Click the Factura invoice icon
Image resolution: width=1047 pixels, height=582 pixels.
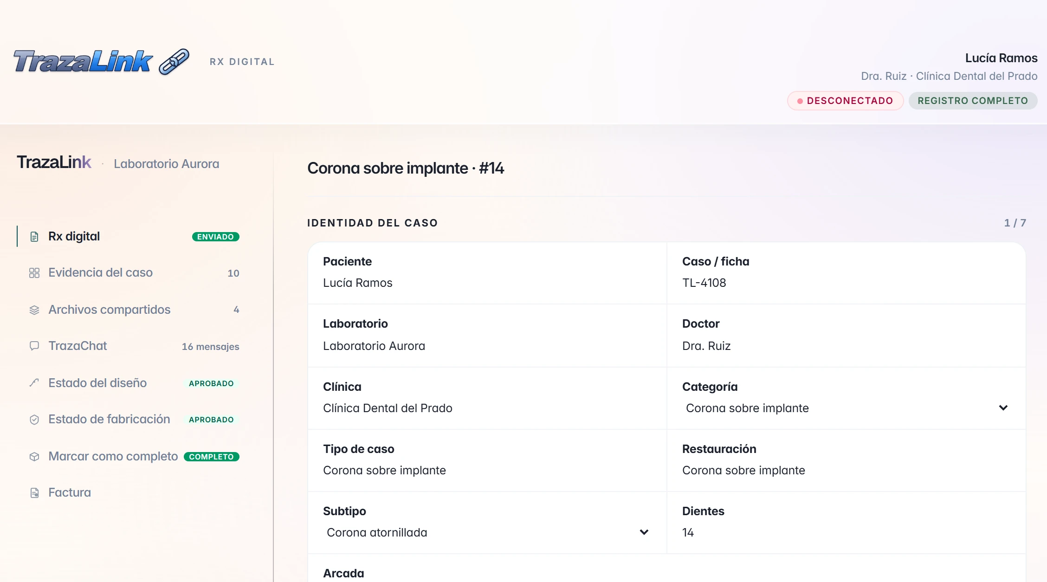click(34, 493)
